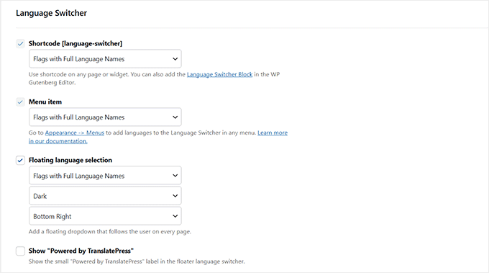
Task: Click the Show "Powered by TranslatePress" label
Action: tap(81, 251)
